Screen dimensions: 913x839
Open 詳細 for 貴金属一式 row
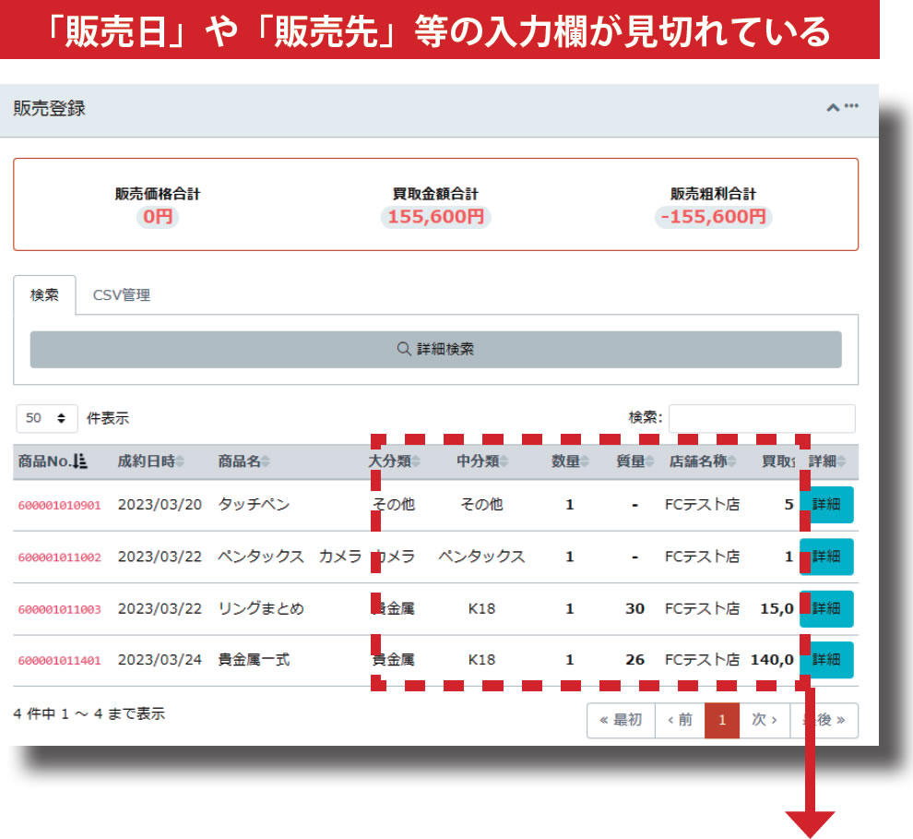[826, 660]
